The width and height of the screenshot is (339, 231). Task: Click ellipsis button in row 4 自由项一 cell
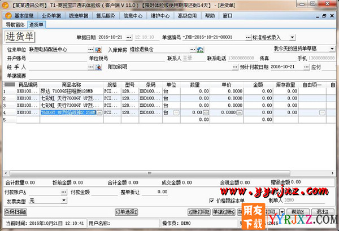[x=322, y=112]
